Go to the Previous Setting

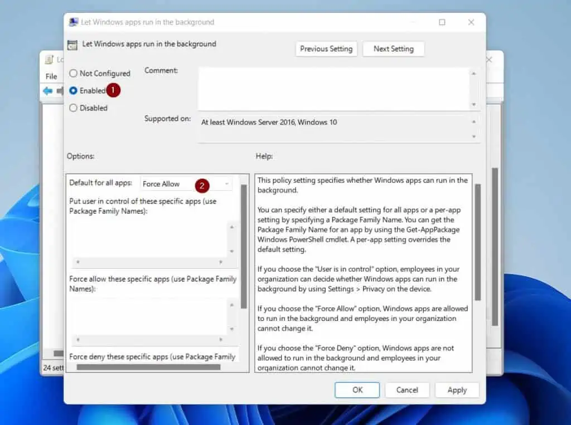pyautogui.click(x=326, y=49)
